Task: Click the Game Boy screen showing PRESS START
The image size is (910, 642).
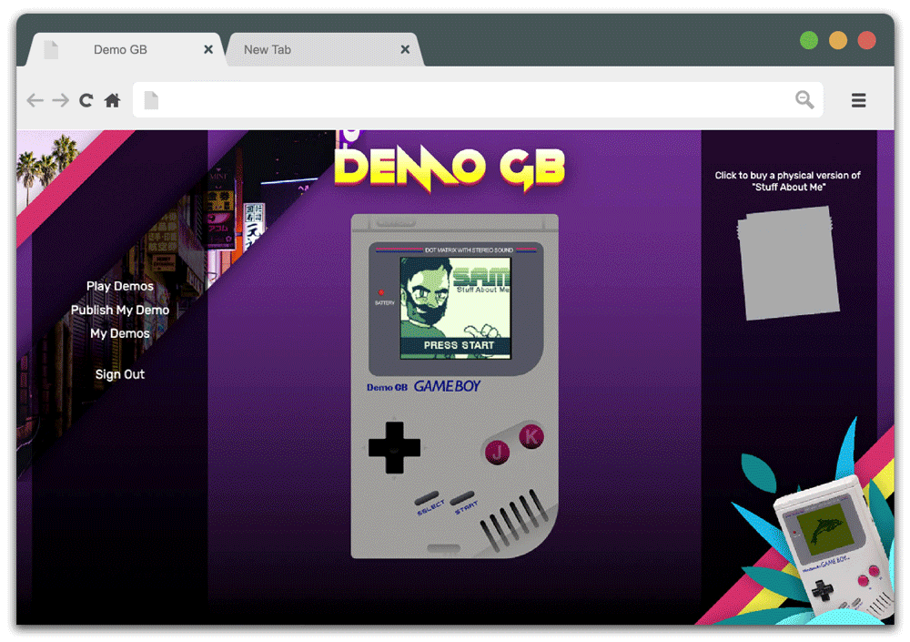Action: coord(455,309)
